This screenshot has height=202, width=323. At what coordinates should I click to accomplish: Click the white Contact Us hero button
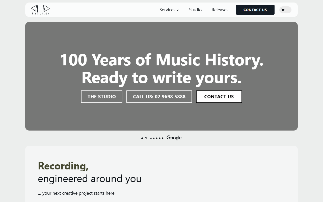coord(219,97)
